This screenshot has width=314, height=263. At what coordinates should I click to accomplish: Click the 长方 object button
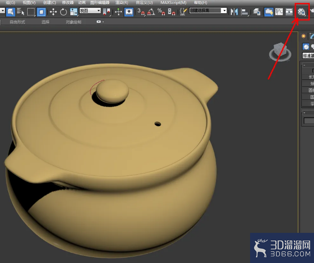click(308, 77)
